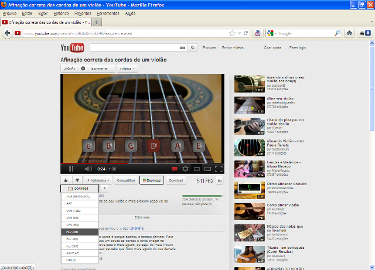Open the player's settings gear icon

185,169
